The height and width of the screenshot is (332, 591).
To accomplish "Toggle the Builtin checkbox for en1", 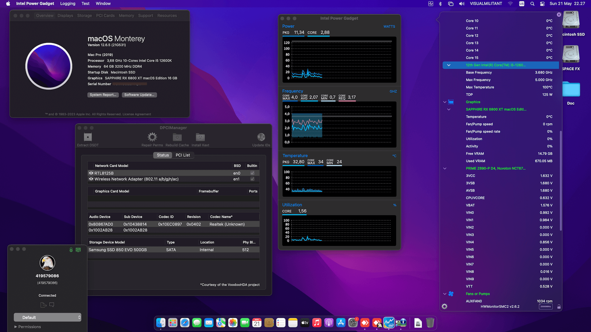I will pos(252,179).
